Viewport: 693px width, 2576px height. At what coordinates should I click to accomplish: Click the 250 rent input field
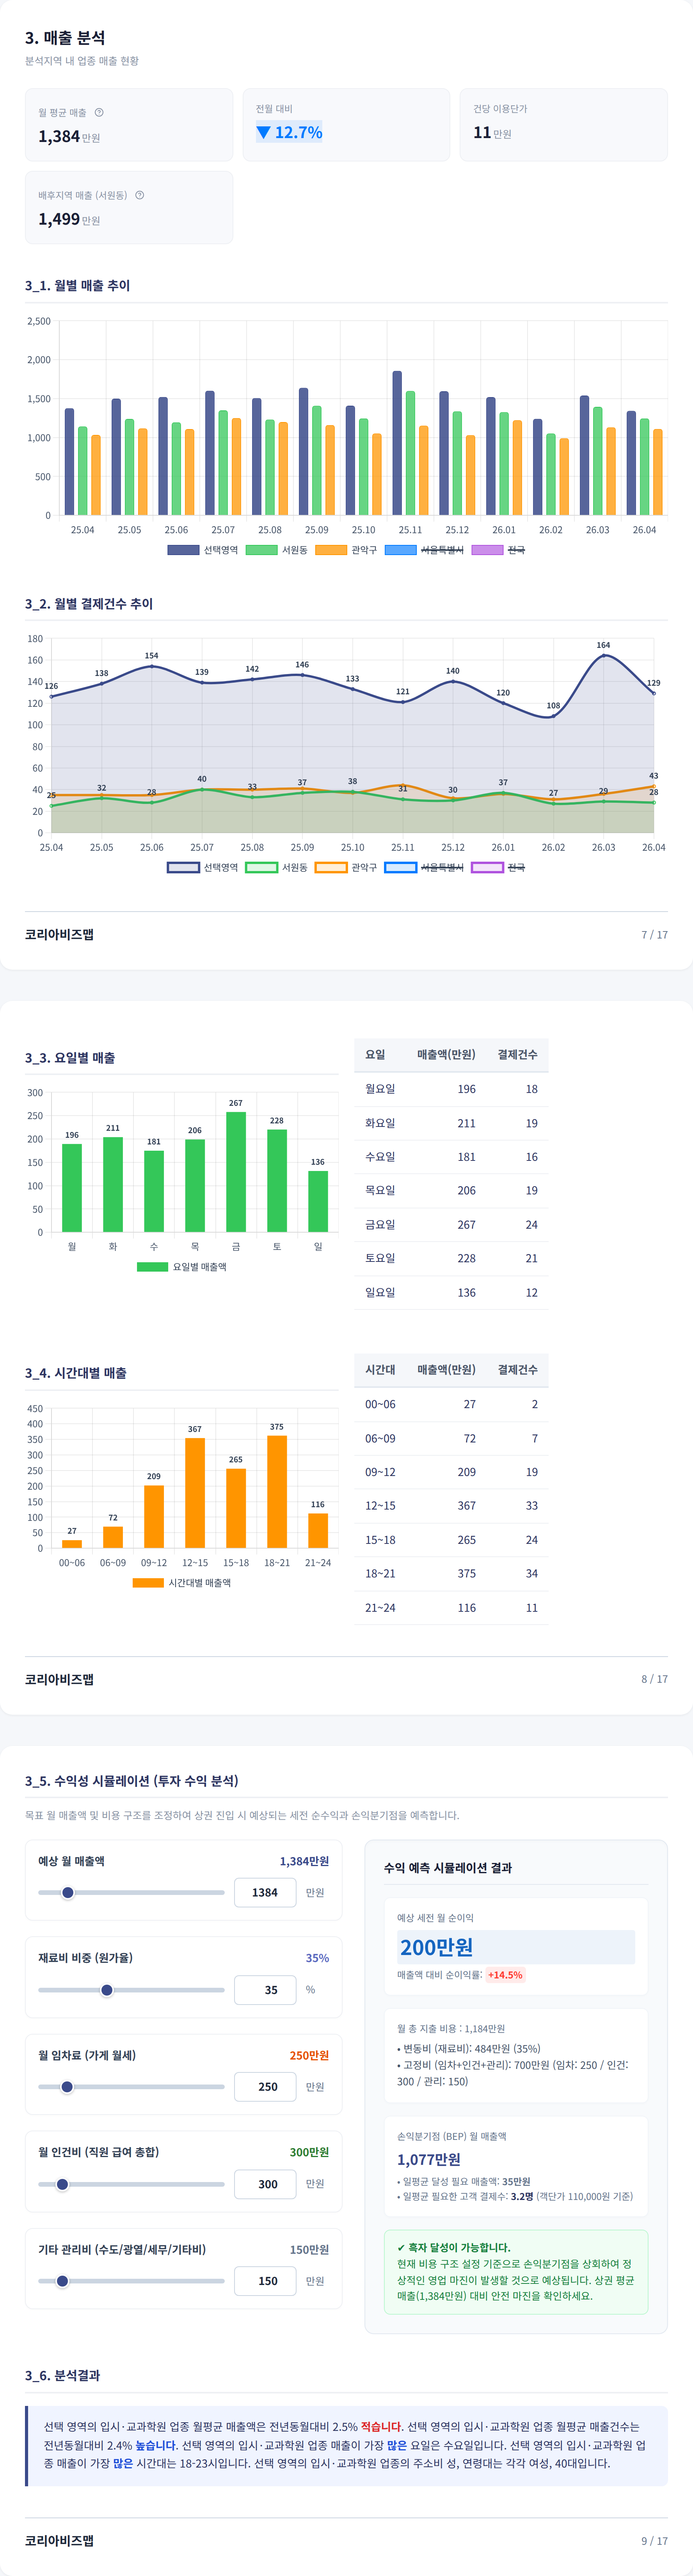point(265,2087)
